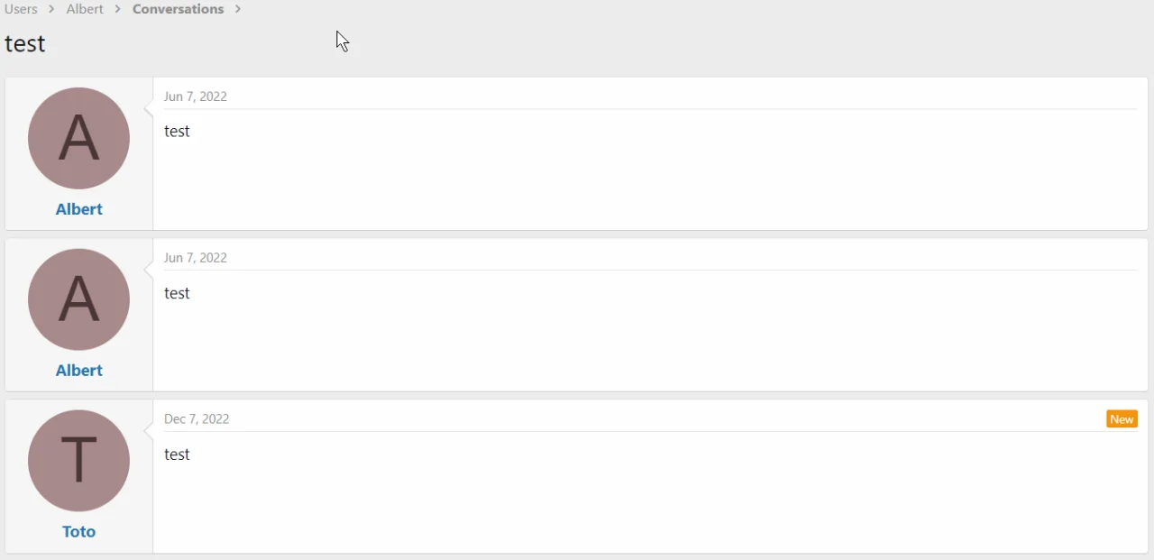The image size is (1154, 560).
Task: Click the Jun 7, 2022 date on first message
Action: coord(196,96)
